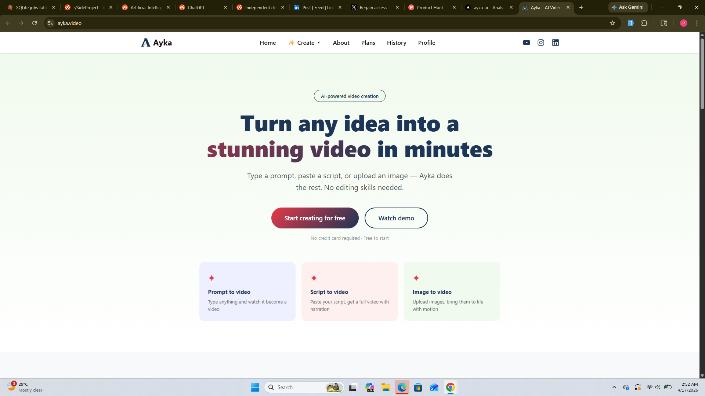The height and width of the screenshot is (396, 705).
Task: Open Chrome's three-dot menu
Action: tap(697, 23)
